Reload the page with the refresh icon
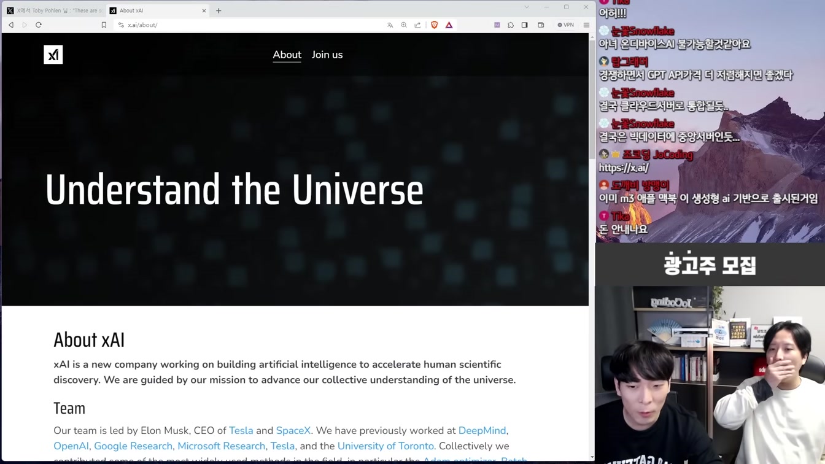 click(x=39, y=25)
